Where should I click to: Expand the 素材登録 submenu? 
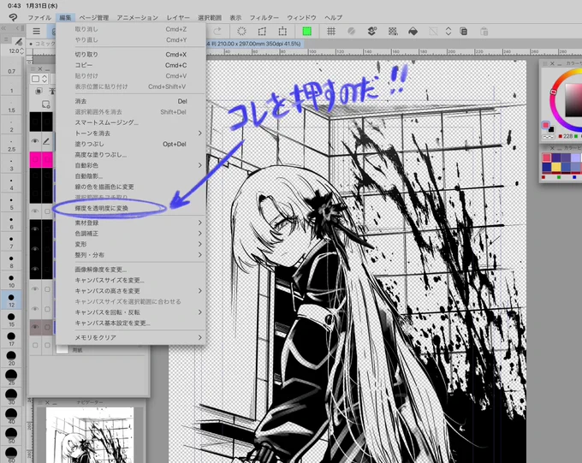point(200,223)
